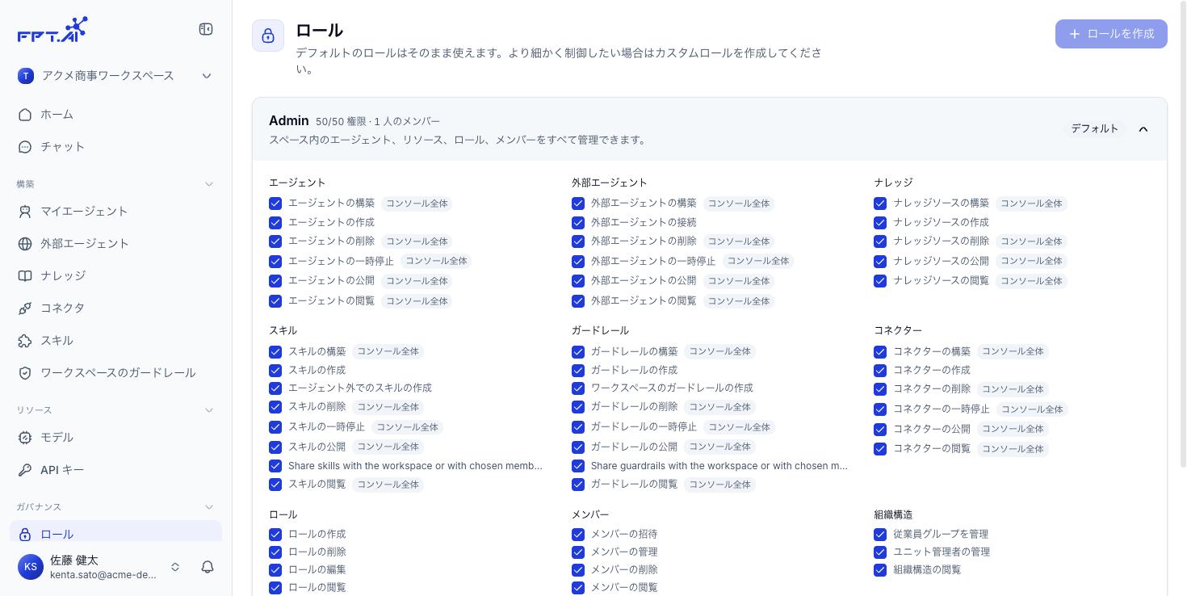The image size is (1187, 596).
Task: Click the KS user avatar
Action: point(31,567)
